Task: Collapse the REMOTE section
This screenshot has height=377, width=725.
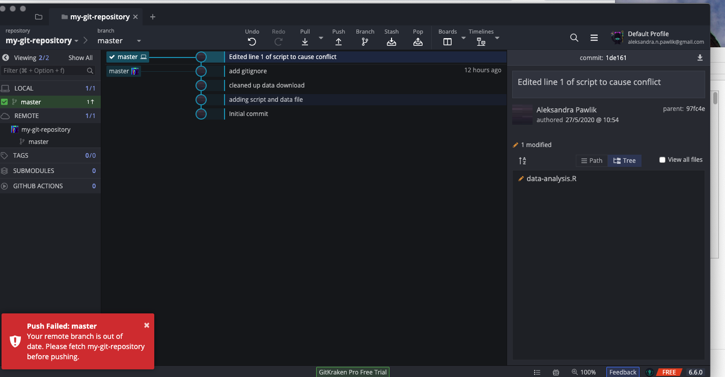Action: (50, 115)
